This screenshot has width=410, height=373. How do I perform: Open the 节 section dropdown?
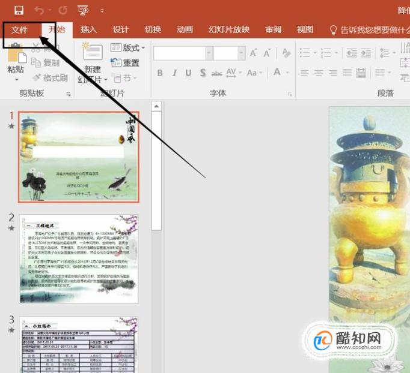coord(125,78)
